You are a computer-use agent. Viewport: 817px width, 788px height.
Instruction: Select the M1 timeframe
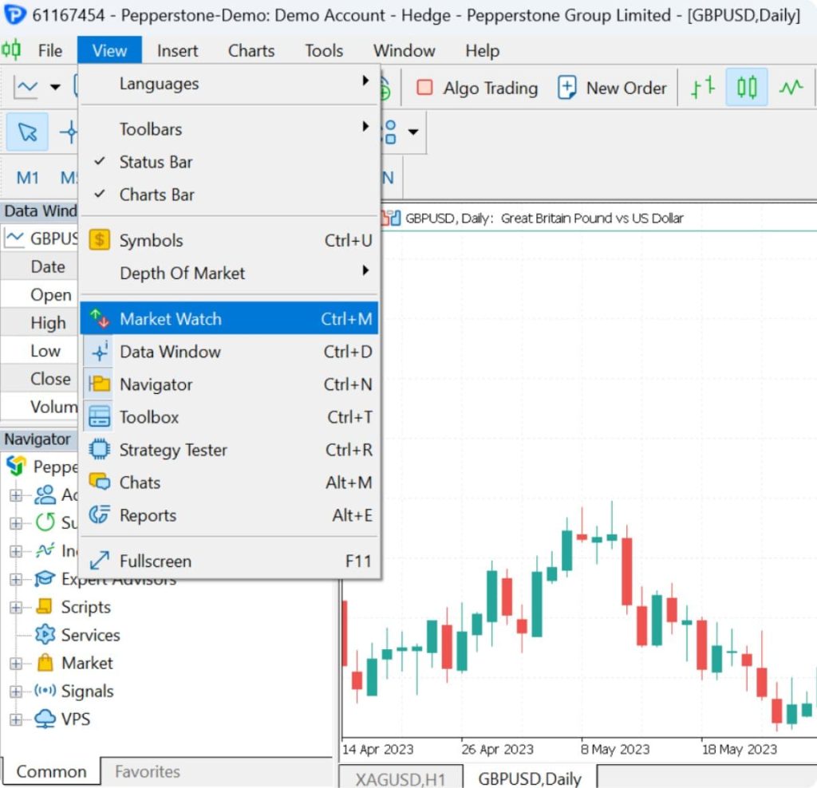click(x=28, y=178)
